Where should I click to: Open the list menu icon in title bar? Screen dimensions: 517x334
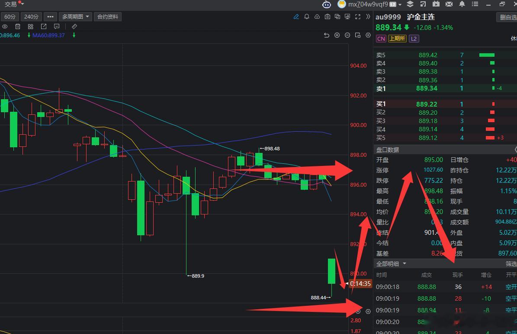pyautogui.click(x=475, y=4)
